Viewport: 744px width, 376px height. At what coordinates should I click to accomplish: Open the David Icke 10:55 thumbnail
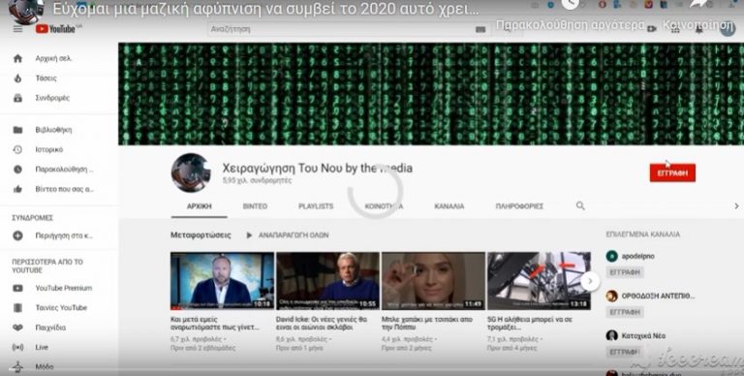pos(327,281)
